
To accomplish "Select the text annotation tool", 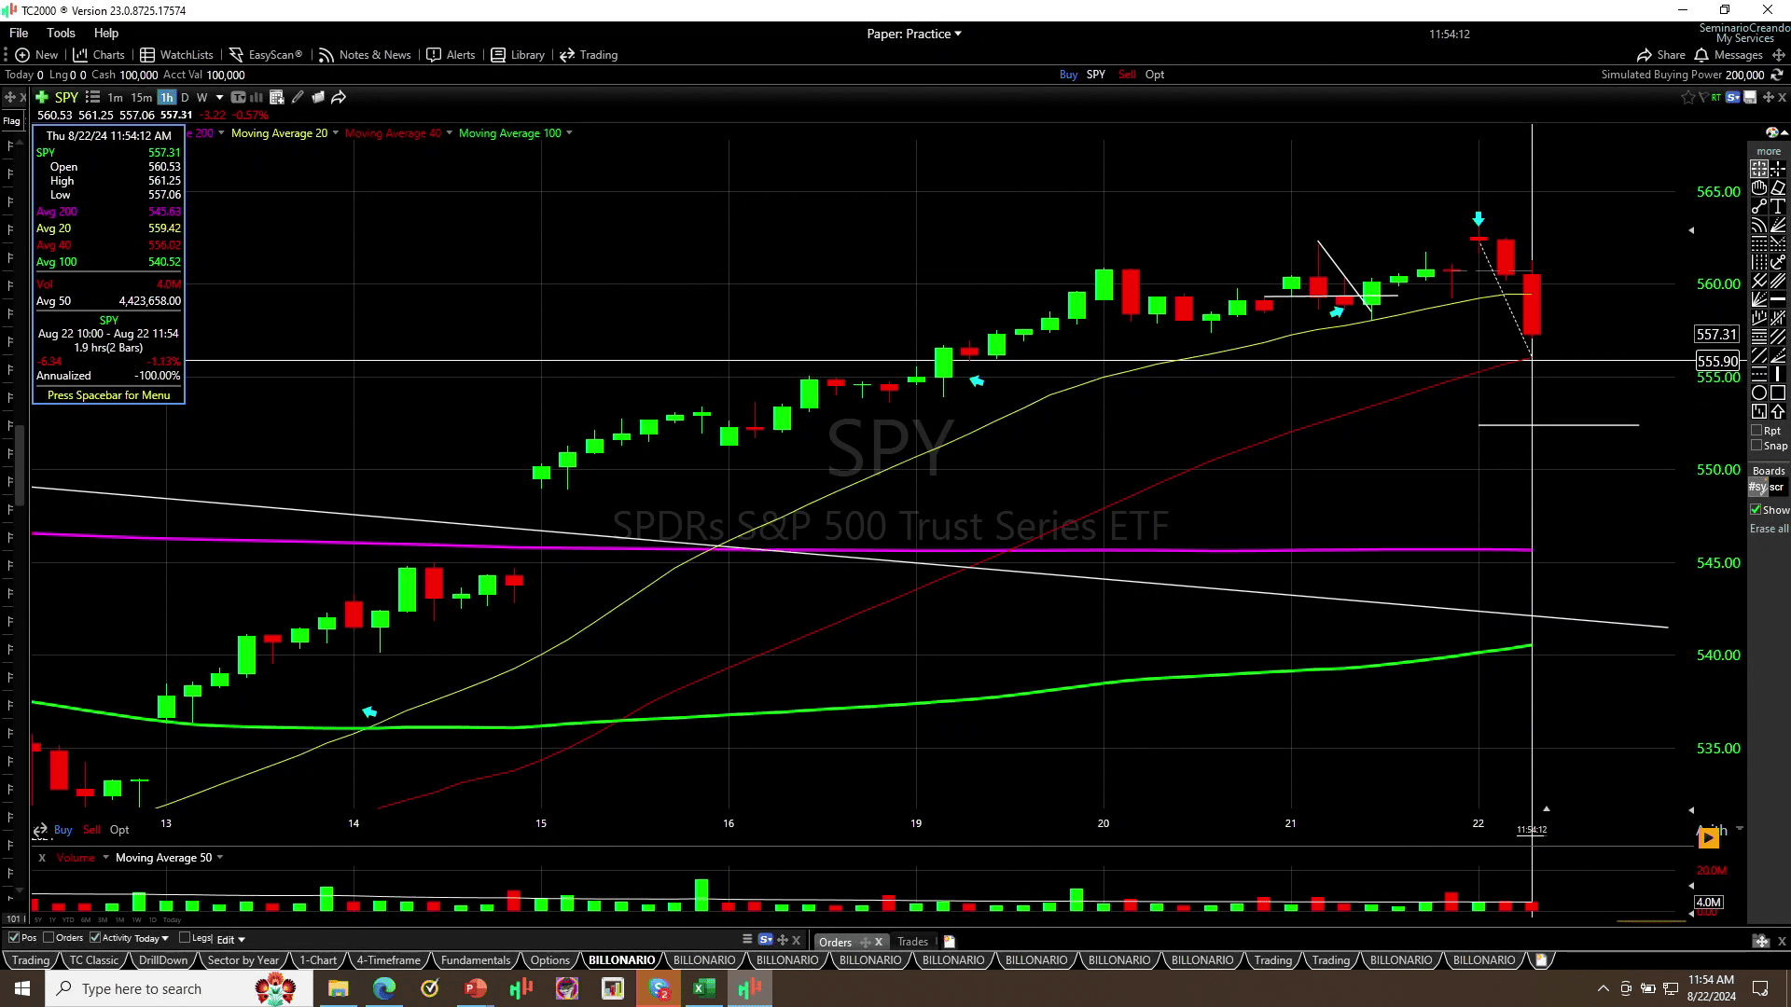I will click(1778, 206).
